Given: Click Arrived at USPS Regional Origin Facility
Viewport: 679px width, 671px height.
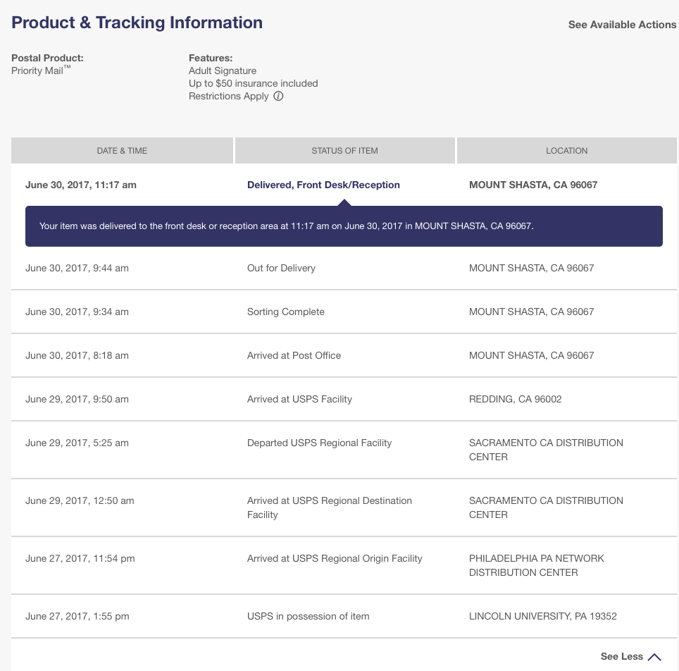Looking at the screenshot, I should pyautogui.click(x=335, y=559).
